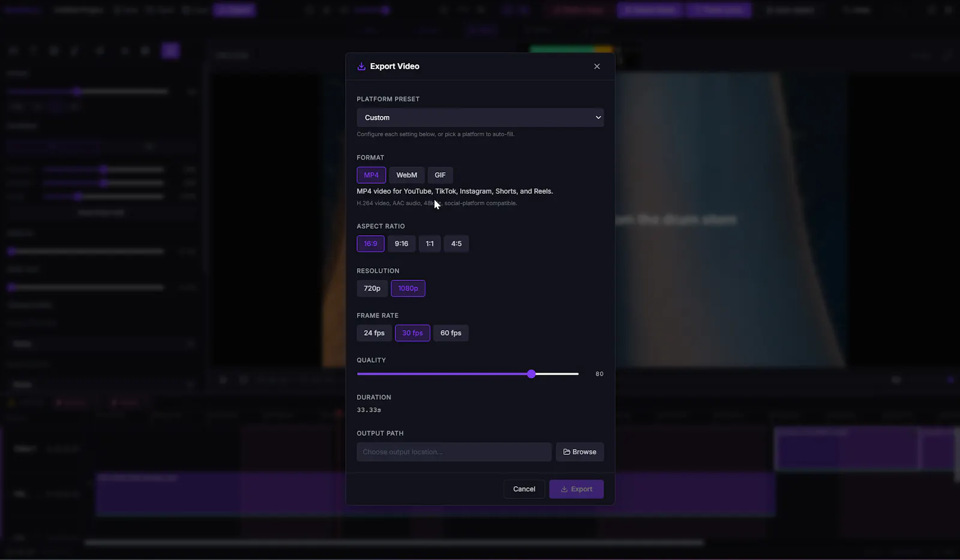
Task: Select WebM format
Action: click(x=406, y=175)
